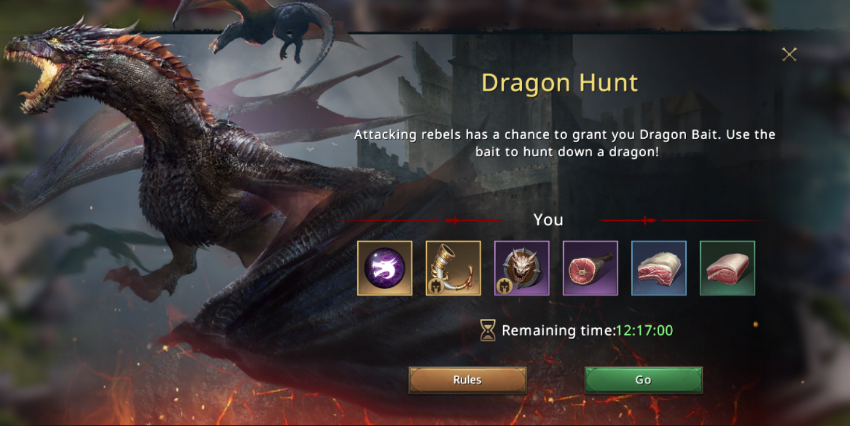Screen dimensions: 850x426
Task: Select the purple dragon orb reward
Action: [x=385, y=268]
